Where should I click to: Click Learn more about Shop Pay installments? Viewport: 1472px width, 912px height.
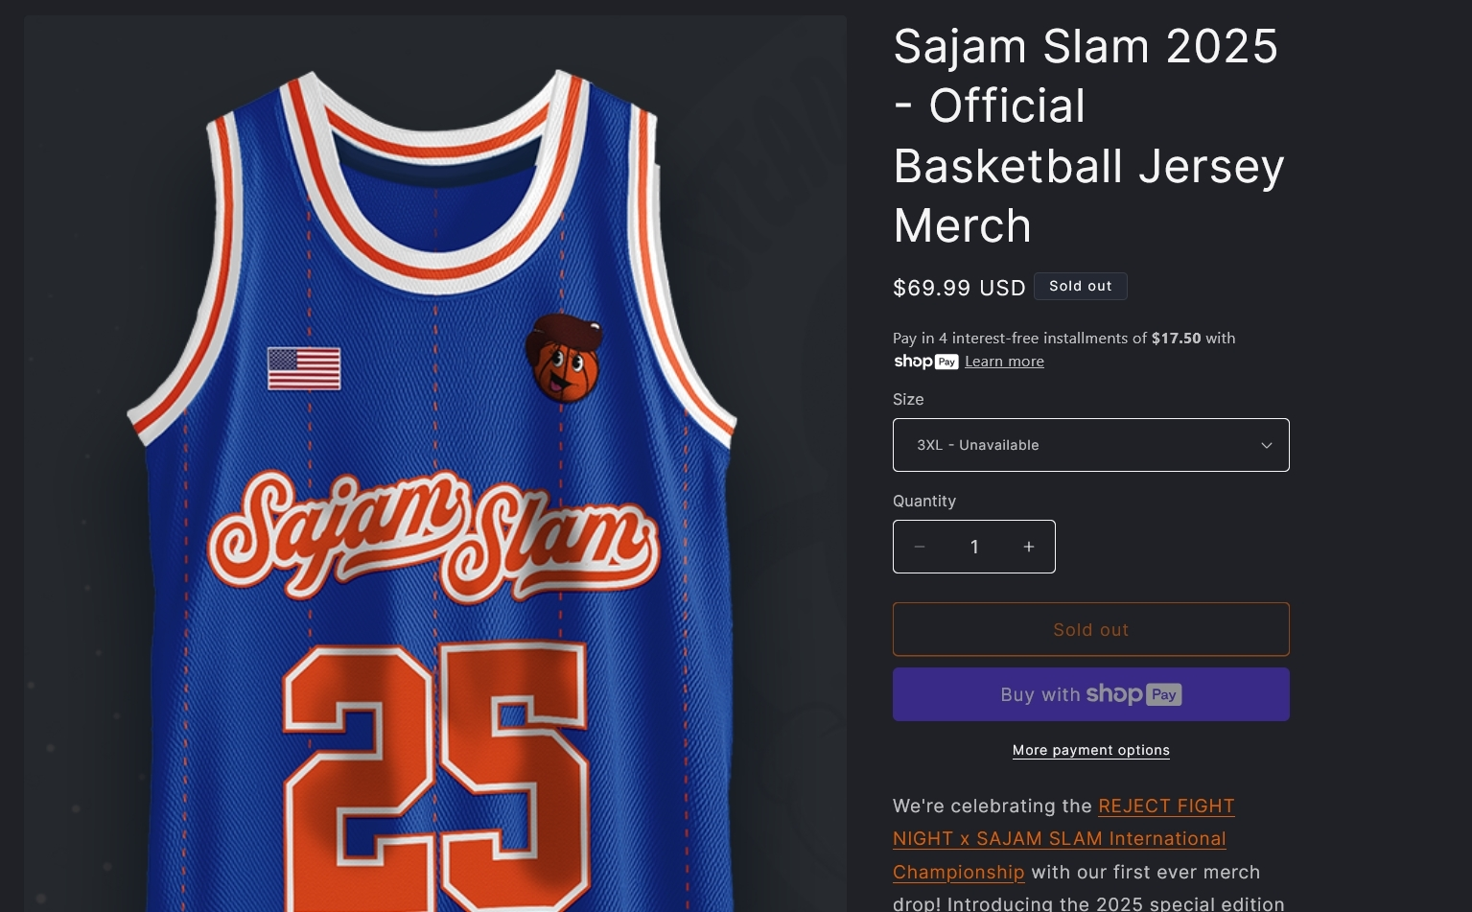(1004, 362)
